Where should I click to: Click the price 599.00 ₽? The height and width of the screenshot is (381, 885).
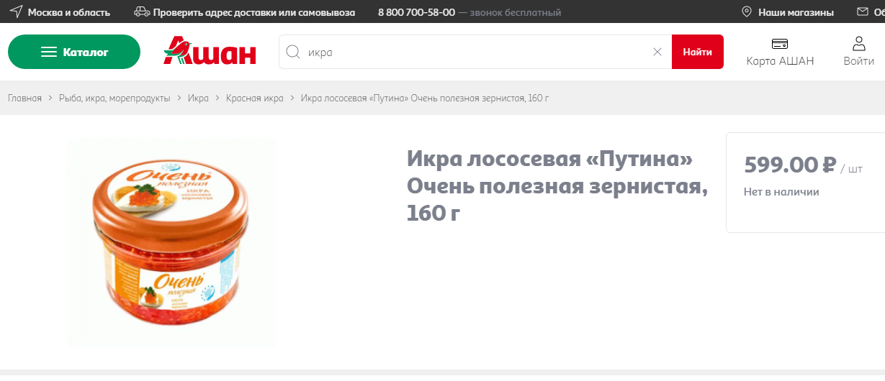[790, 165]
